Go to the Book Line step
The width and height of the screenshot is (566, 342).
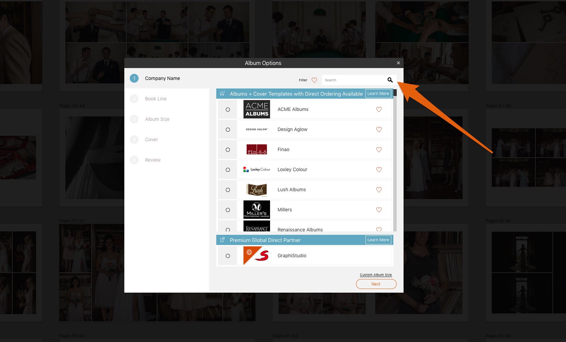(156, 99)
